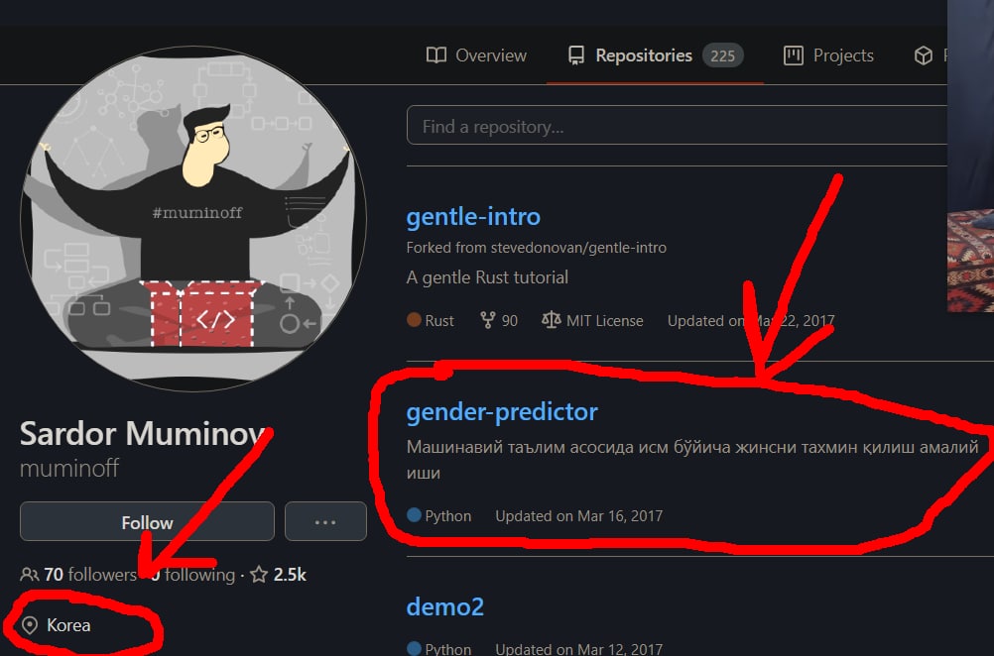View the 70 followers list
Viewport: 994px width, 656px height.
point(80,575)
